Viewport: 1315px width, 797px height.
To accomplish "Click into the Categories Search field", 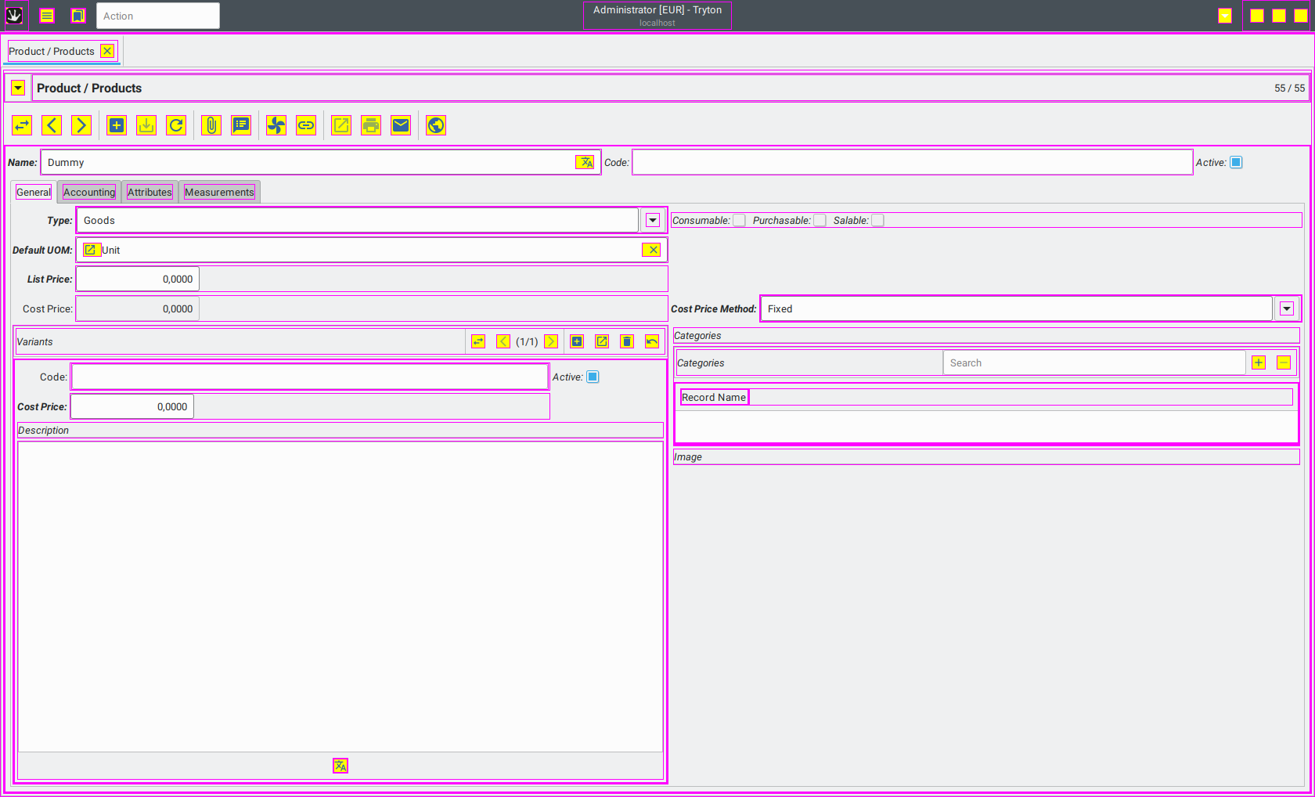I will [1093, 363].
